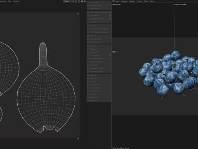This screenshot has width=198, height=149.
Task: Open options gear for UV Rectangularize
Action: click(110, 58)
